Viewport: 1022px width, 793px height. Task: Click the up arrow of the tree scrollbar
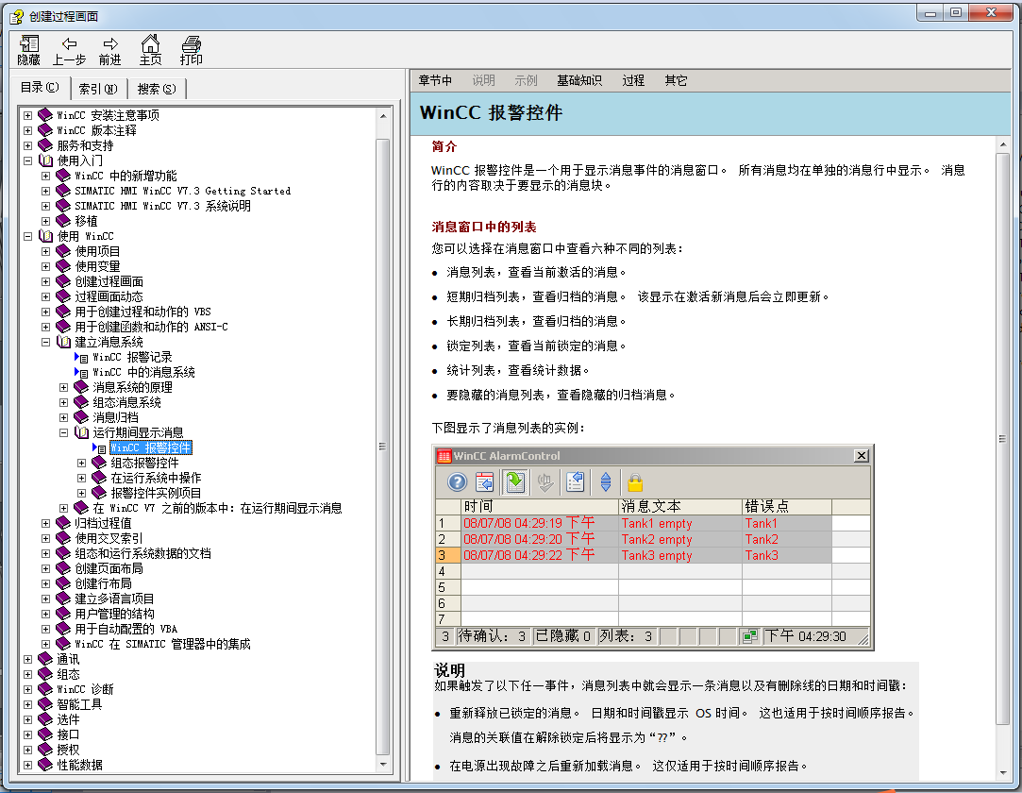click(383, 115)
